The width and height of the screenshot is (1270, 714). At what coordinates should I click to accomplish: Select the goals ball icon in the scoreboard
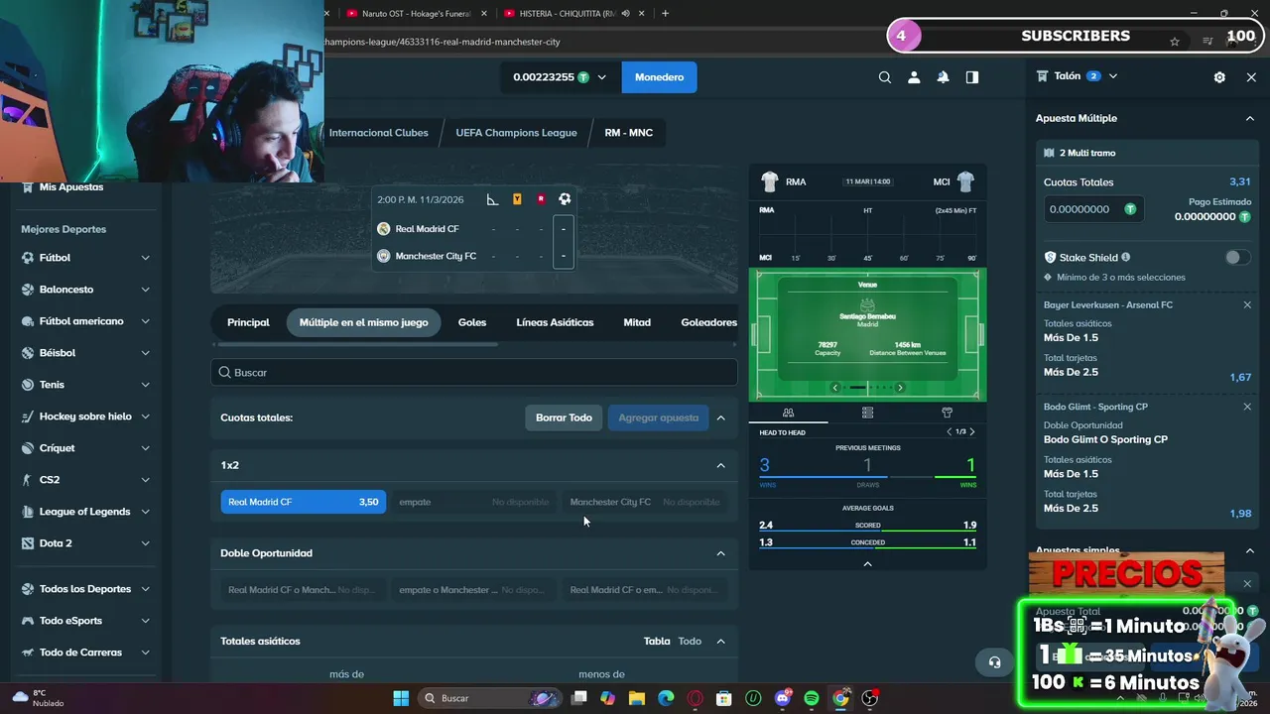(564, 199)
